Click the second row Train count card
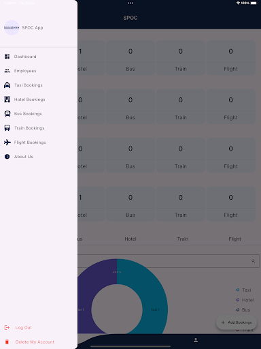 [x=181, y=106]
